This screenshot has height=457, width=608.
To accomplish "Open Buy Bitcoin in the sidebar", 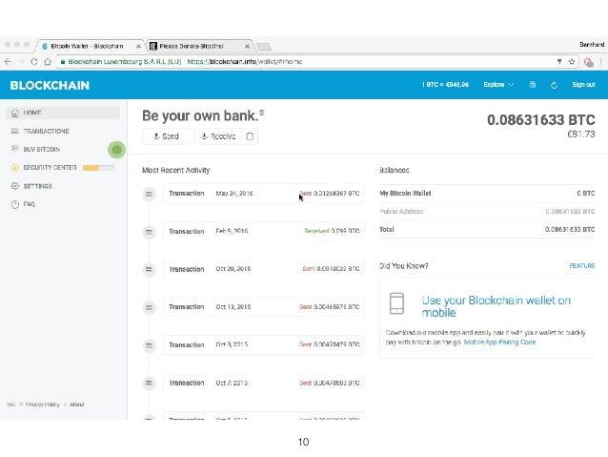I will coord(63,150).
